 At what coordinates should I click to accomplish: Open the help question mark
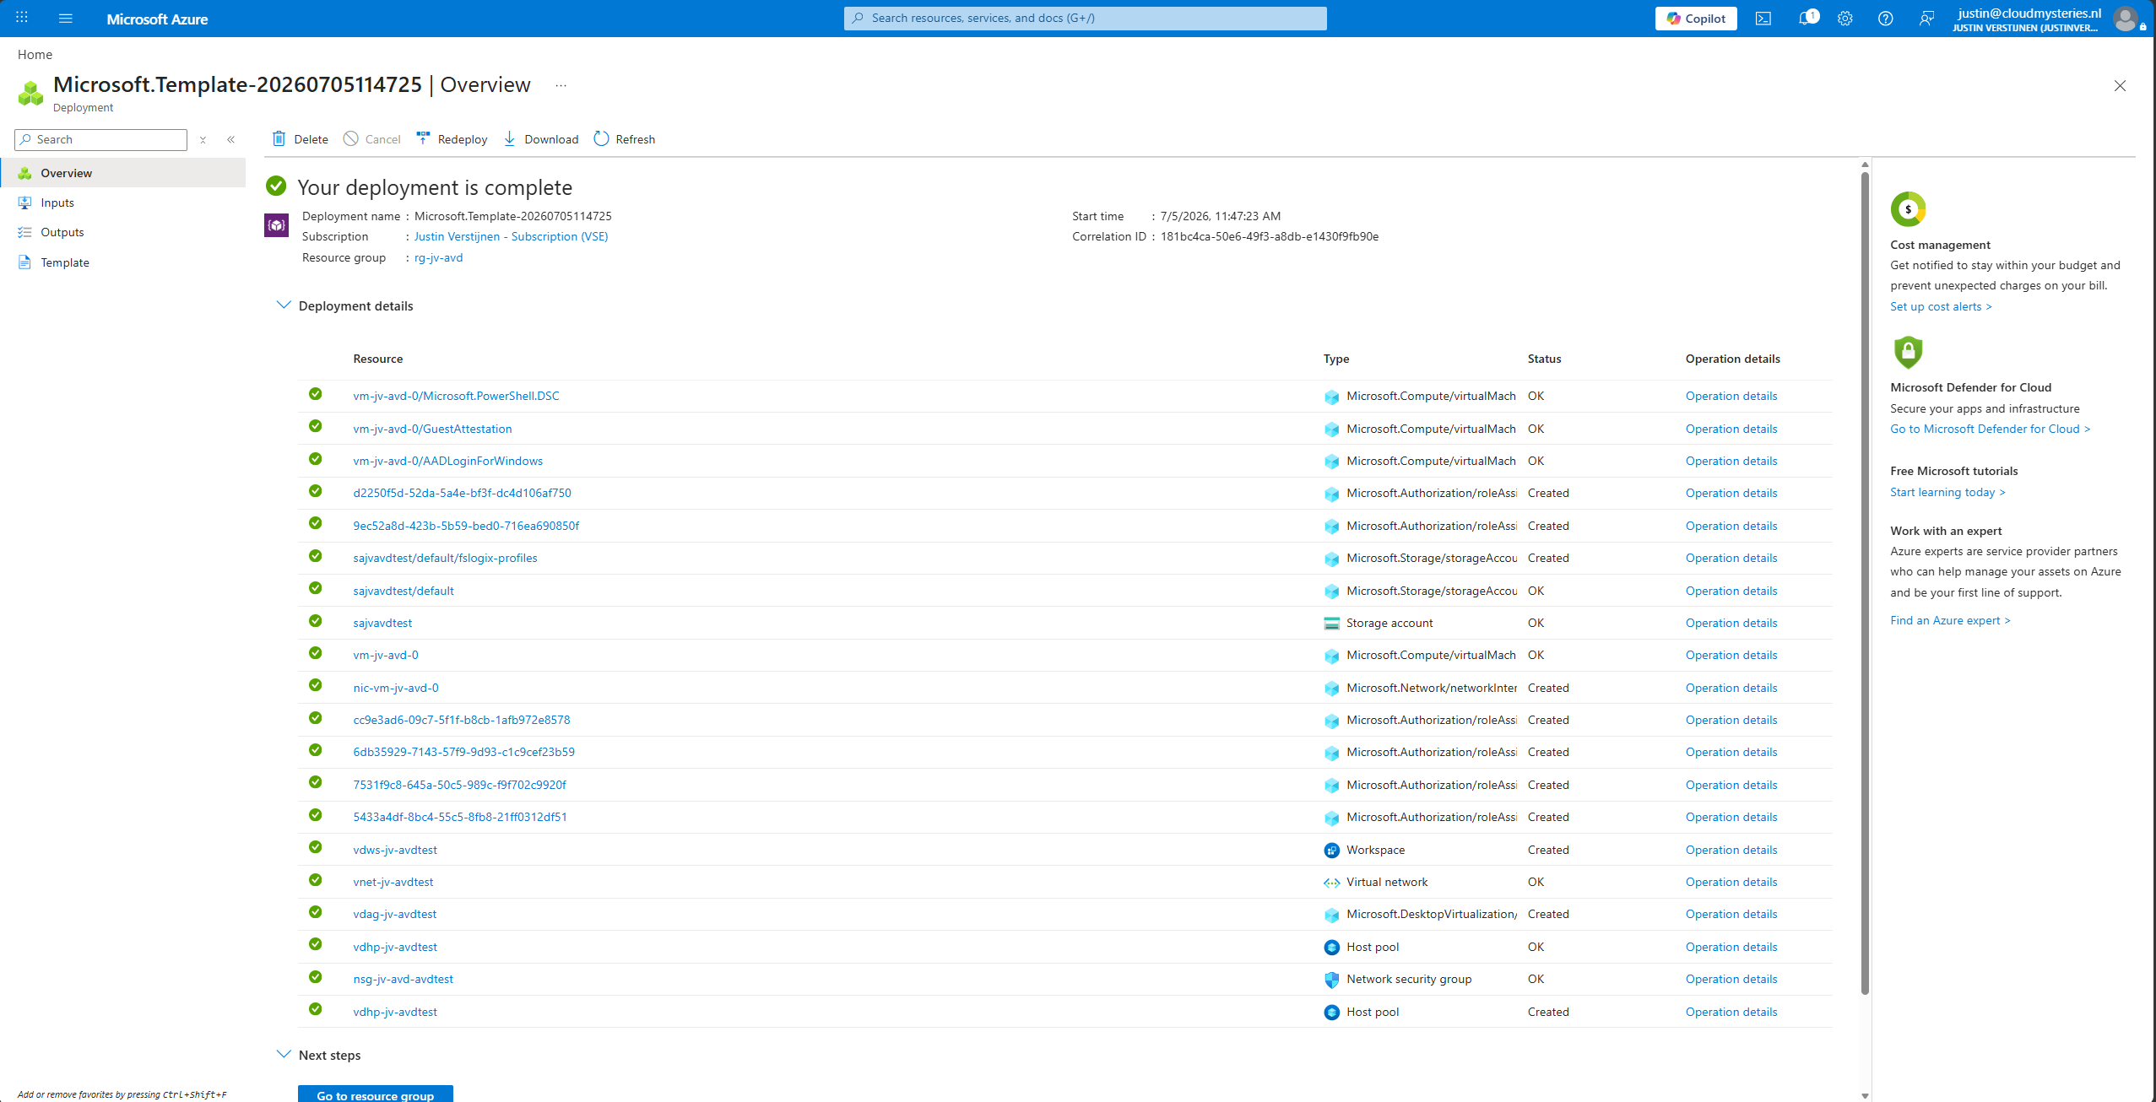click(x=1885, y=19)
